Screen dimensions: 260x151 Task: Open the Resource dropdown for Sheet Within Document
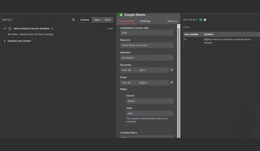click(x=147, y=45)
